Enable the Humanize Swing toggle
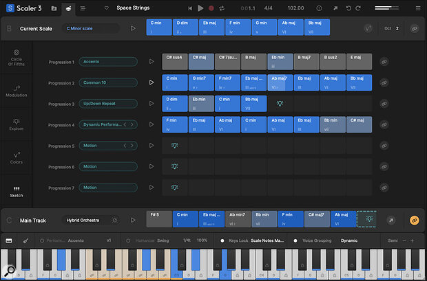This screenshot has width=427, height=281. tap(128, 240)
